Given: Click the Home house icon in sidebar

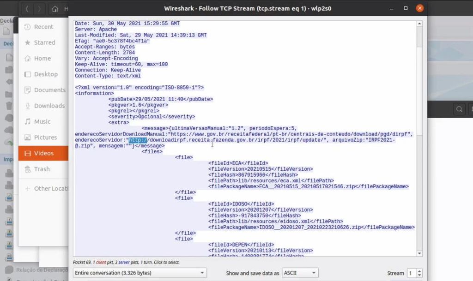Looking at the screenshot, I should click(x=27, y=59).
